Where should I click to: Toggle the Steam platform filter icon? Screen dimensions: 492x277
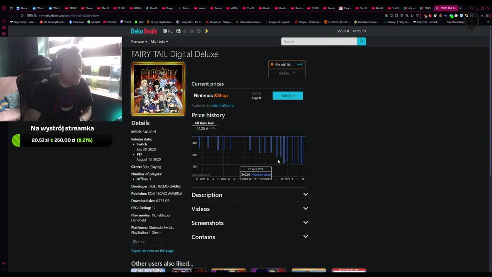(199, 31)
